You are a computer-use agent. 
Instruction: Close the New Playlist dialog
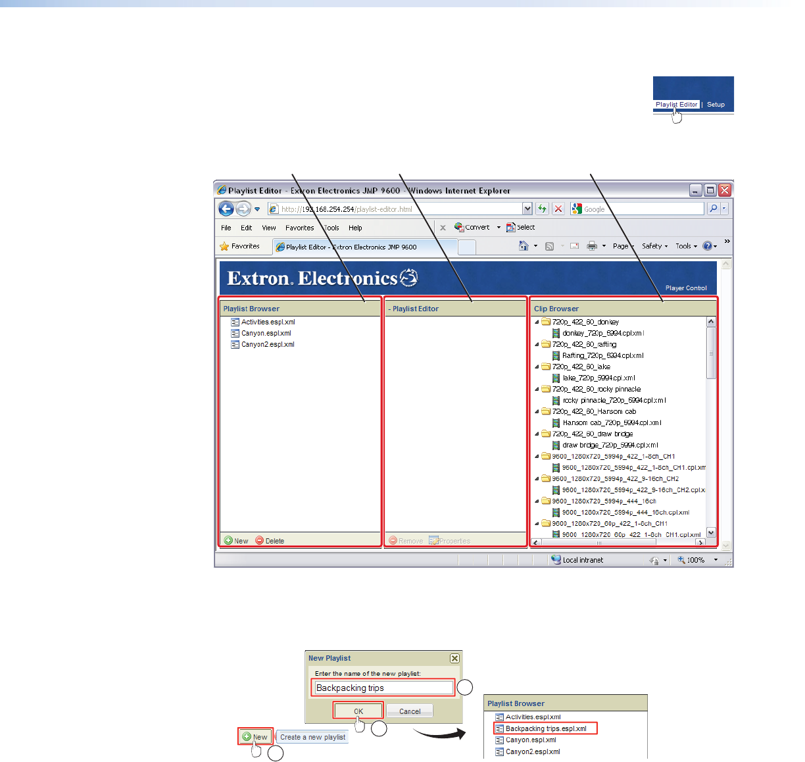point(454,658)
